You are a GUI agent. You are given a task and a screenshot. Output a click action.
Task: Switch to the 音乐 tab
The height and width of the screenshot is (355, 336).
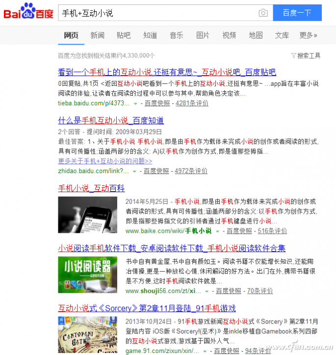177,35
